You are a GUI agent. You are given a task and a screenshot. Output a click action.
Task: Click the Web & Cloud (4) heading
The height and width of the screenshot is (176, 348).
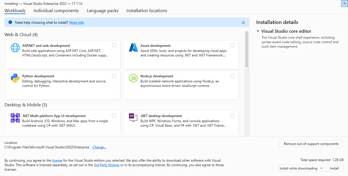[x=21, y=35]
